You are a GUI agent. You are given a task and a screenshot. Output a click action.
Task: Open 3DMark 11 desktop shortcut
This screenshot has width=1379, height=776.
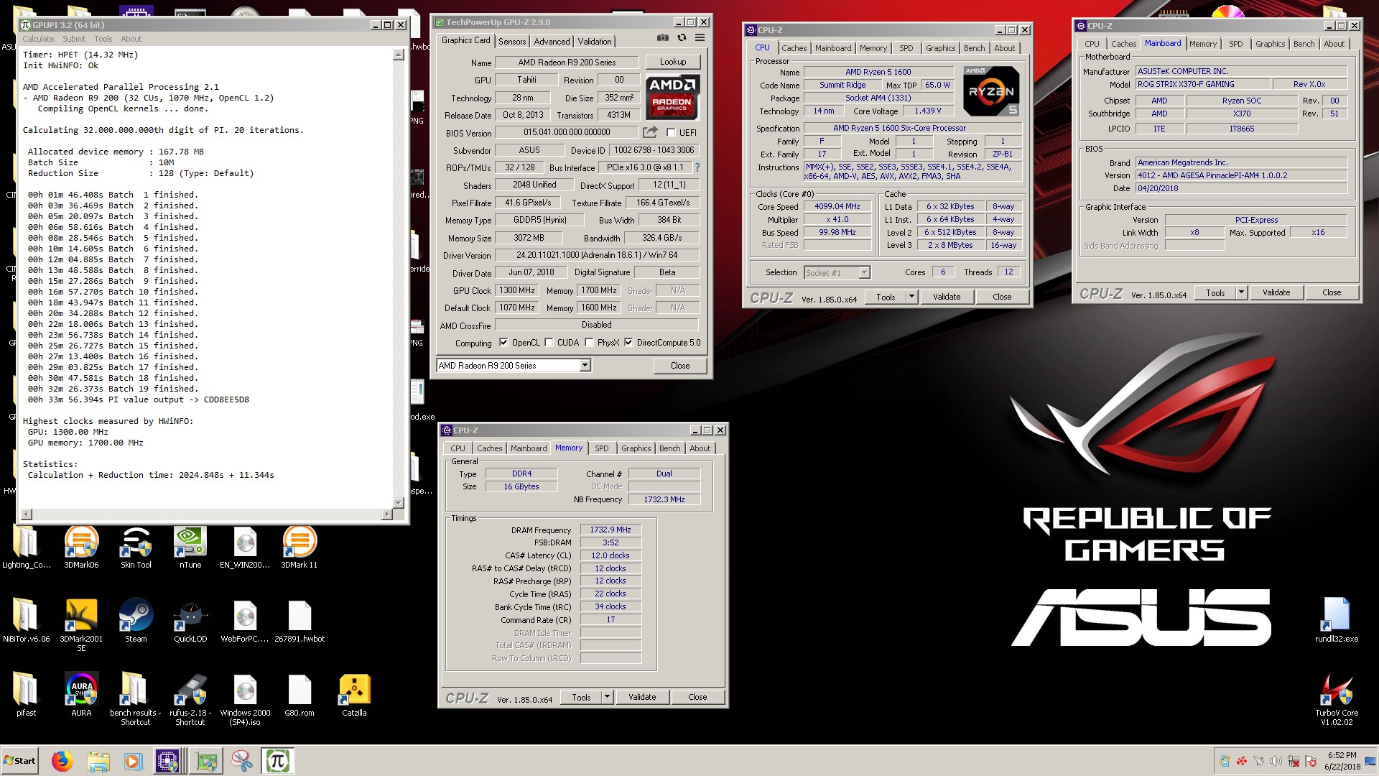tap(300, 548)
